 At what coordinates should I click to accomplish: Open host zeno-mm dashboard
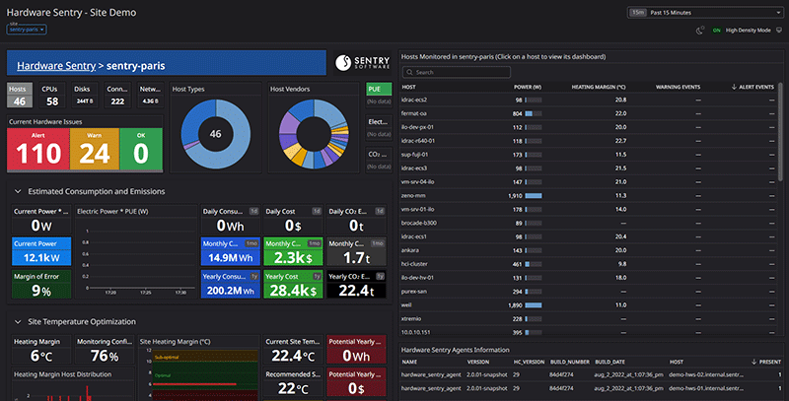coord(413,195)
